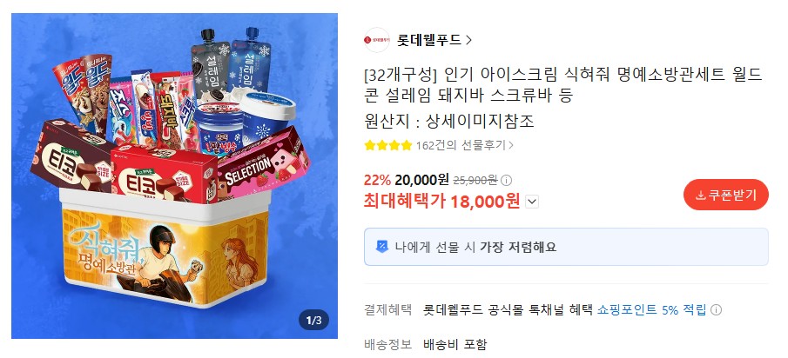Click the blue discount tag icon
788x358 pixels.
coord(382,247)
